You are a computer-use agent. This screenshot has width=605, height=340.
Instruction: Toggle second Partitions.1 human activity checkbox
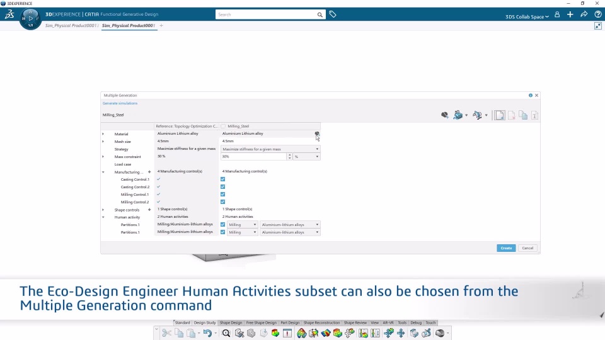click(222, 232)
